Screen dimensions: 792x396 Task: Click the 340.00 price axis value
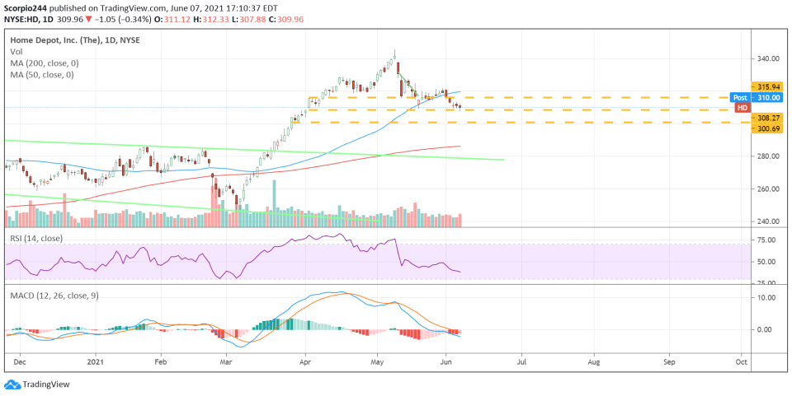(x=768, y=58)
